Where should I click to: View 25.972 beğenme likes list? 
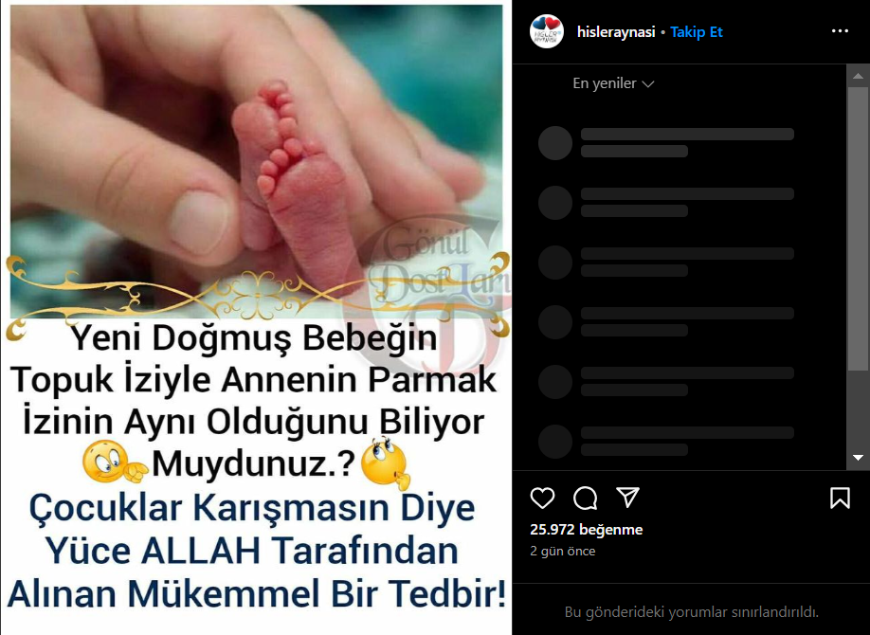point(587,530)
